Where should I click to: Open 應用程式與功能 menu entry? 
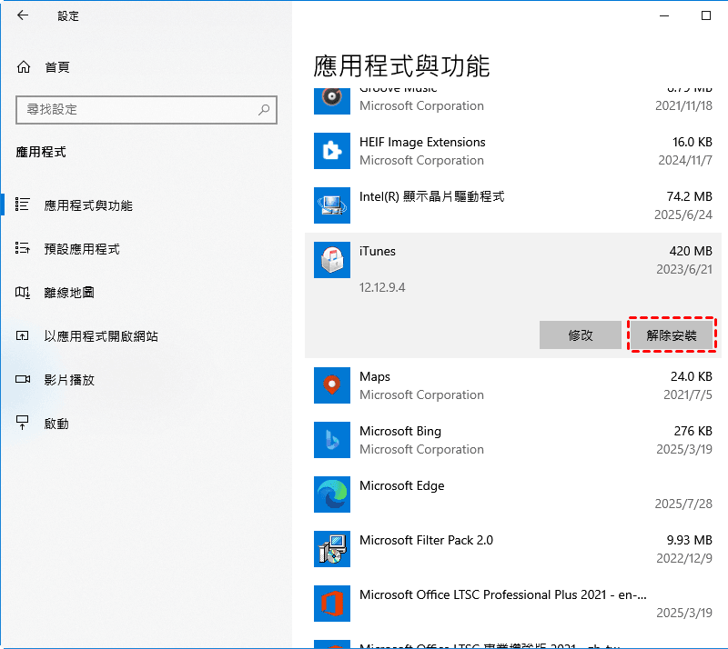coord(88,205)
